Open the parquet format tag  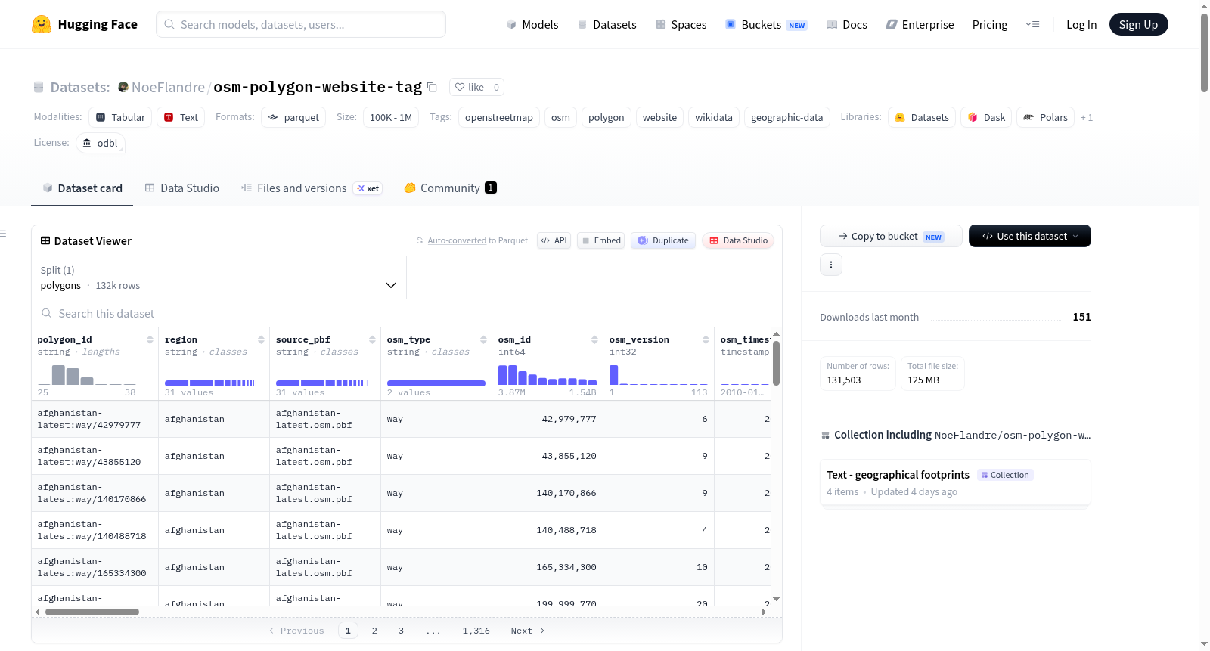click(293, 117)
